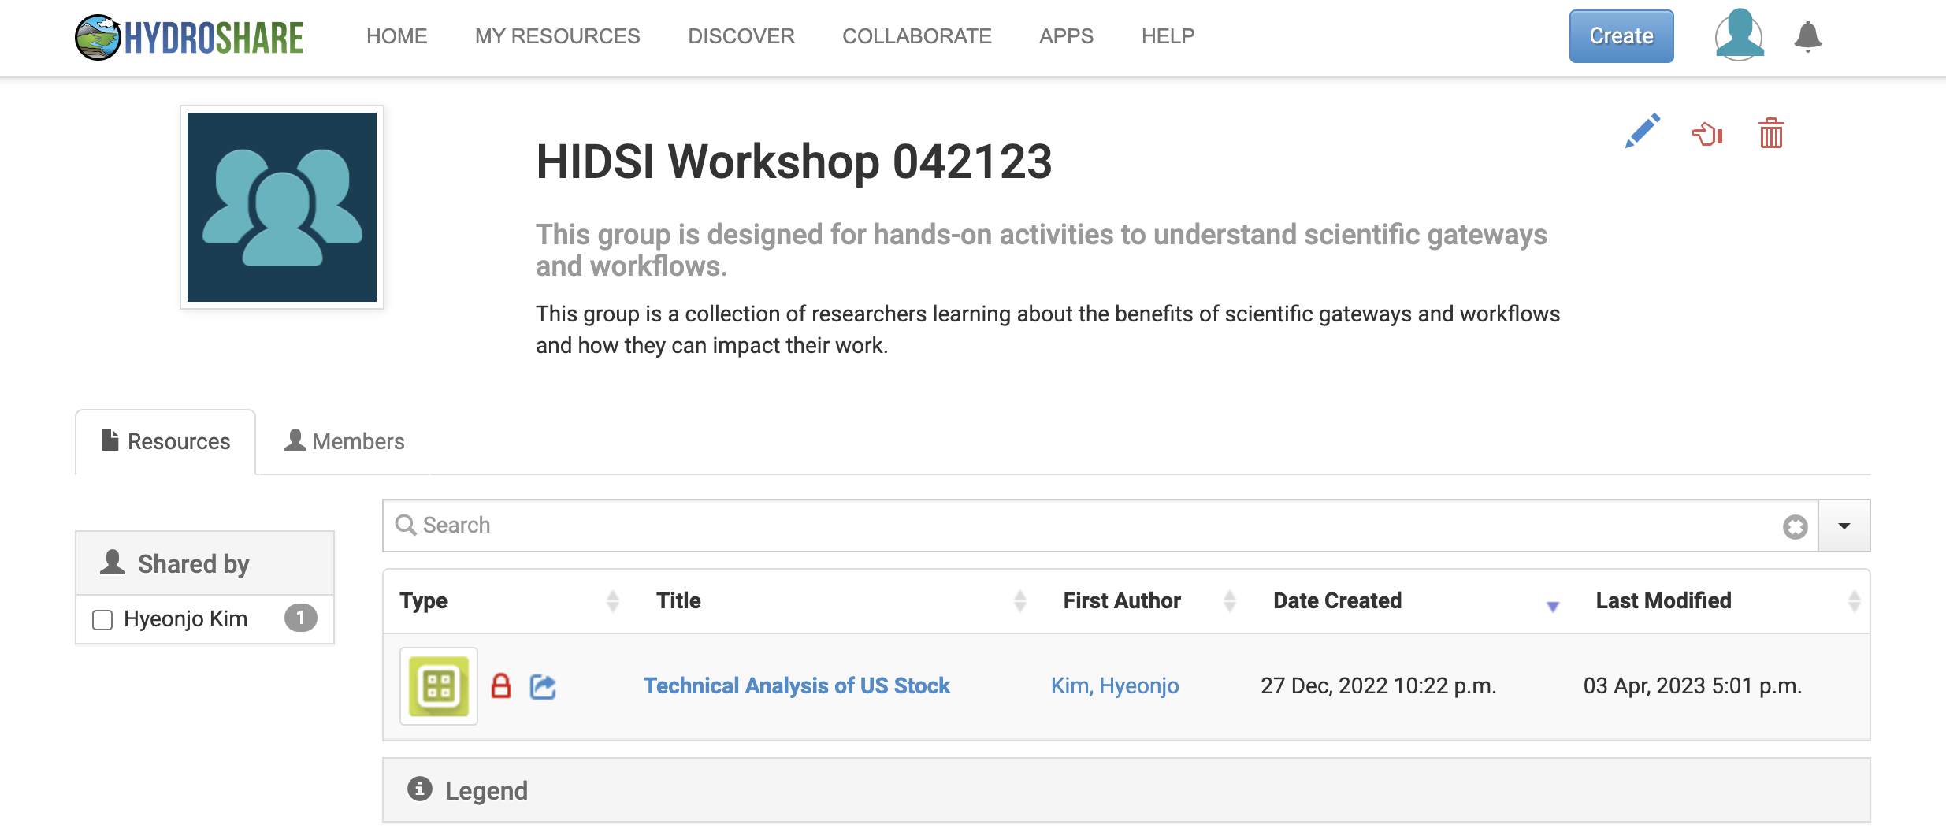
Task: Open author link Kim, Hyeonjo
Action: 1115,685
